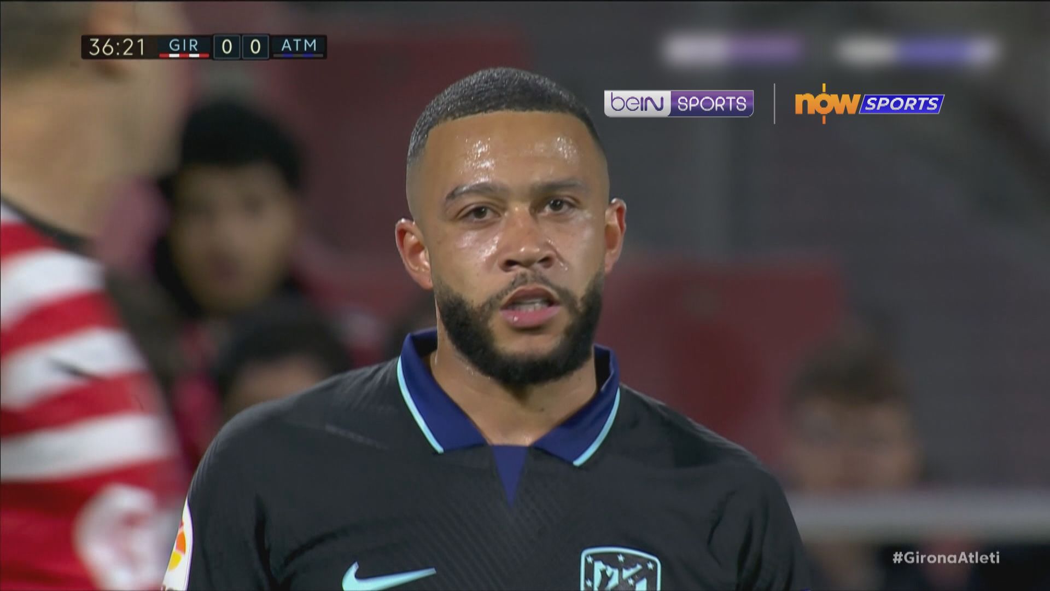Click the 36:21 match clock
The image size is (1050, 591).
coord(117,47)
